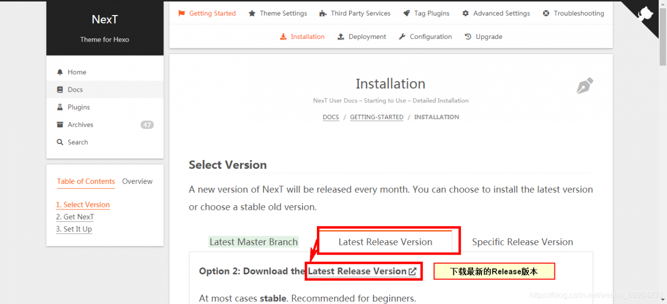667x304 pixels.
Task: Click the book icon beside Docs
Action: pos(60,90)
